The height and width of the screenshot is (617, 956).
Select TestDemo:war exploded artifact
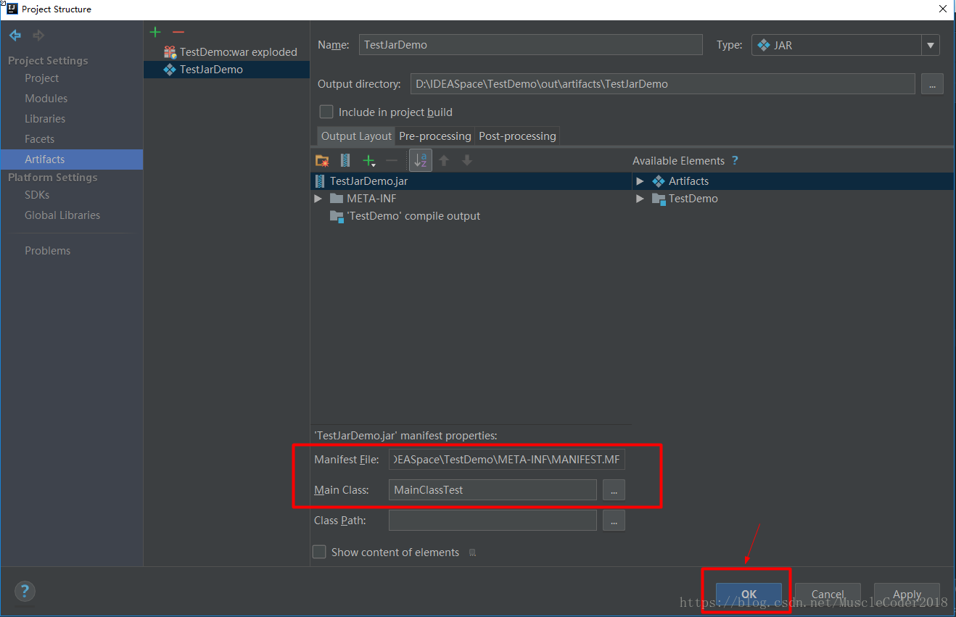[238, 52]
